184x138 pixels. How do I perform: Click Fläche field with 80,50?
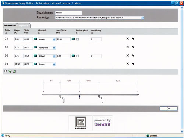(x=28, y=64)
